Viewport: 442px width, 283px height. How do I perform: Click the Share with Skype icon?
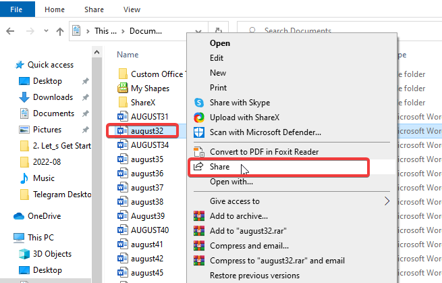[199, 103]
